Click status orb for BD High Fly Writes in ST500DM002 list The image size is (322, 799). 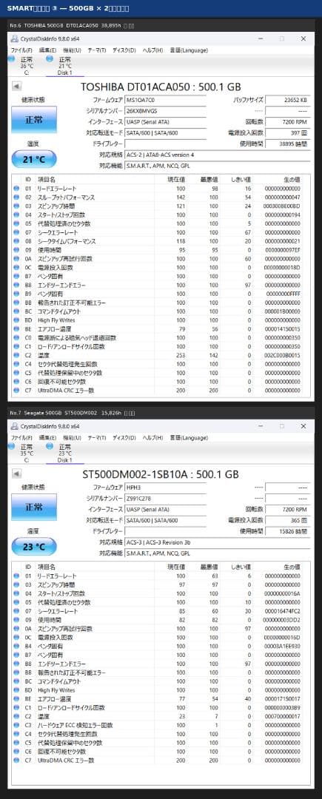point(16,690)
